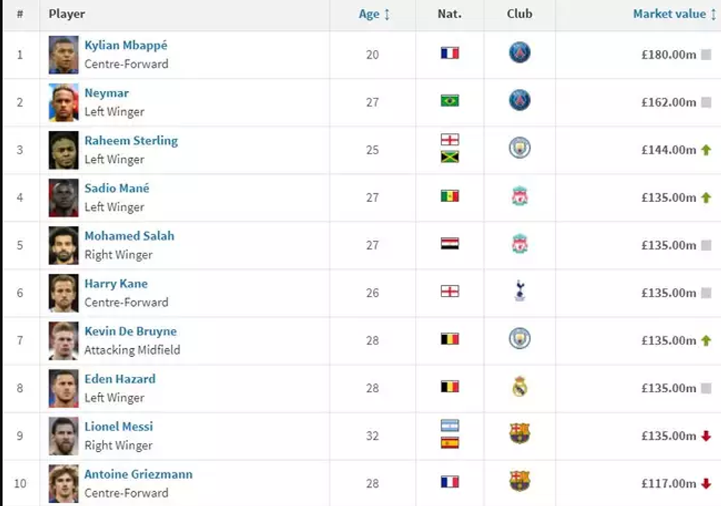The width and height of the screenshot is (721, 506).
Task: Click the Manchester City crest beside Raheem Sterling
Action: tap(519, 148)
